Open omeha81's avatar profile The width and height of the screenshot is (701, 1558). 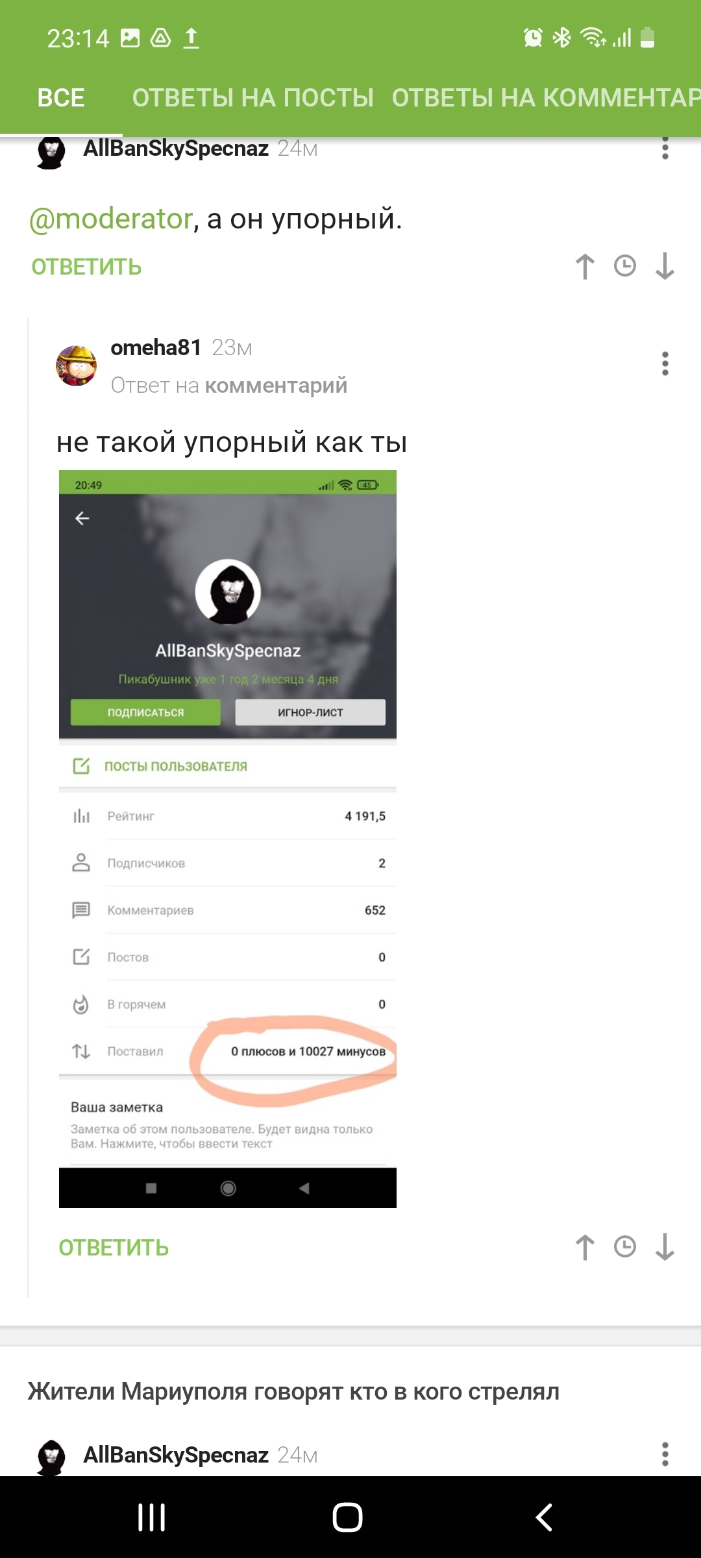click(x=77, y=365)
